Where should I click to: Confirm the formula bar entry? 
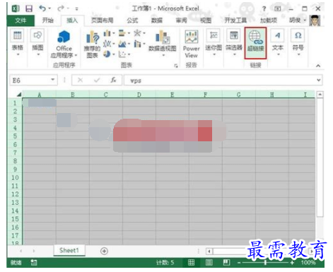[97, 80]
